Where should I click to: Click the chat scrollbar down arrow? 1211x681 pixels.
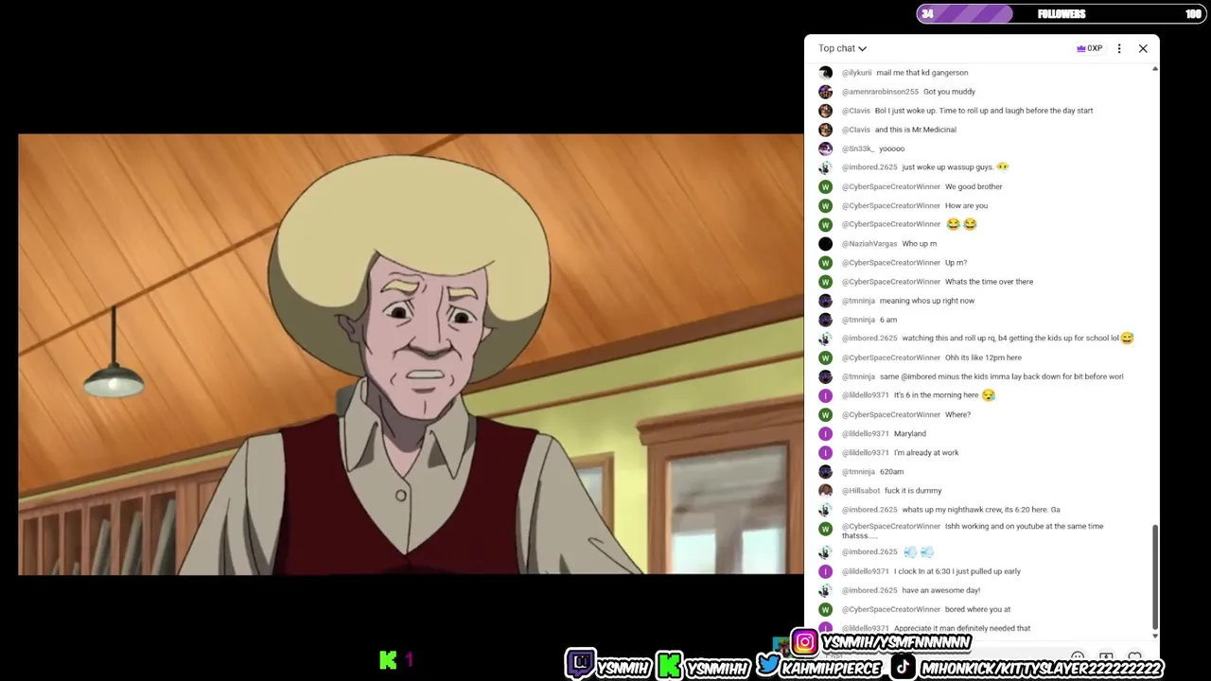(x=1155, y=635)
